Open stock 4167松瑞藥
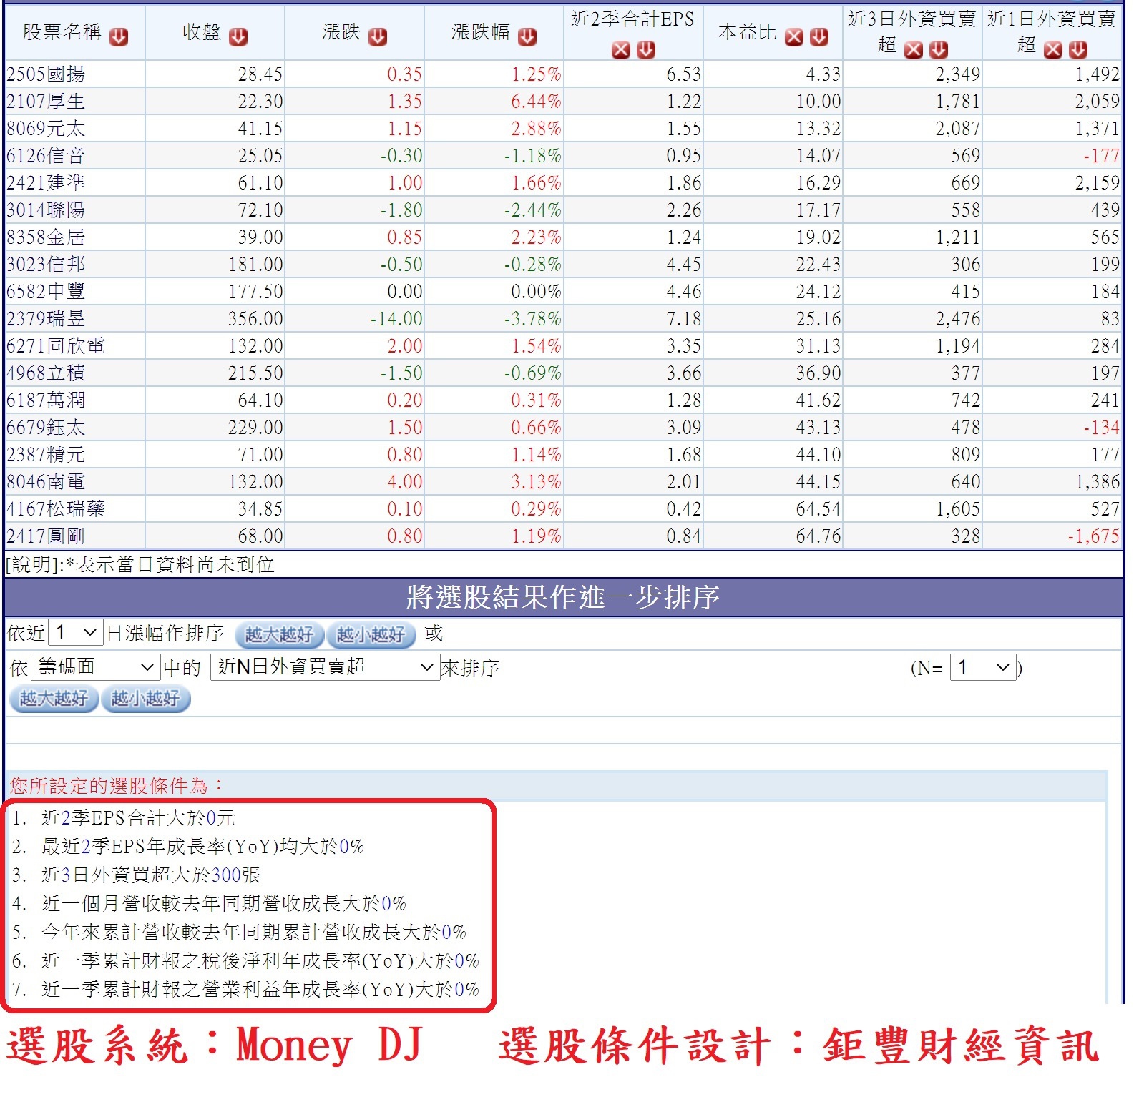Image resolution: width=1134 pixels, height=1107 pixels. (x=56, y=509)
